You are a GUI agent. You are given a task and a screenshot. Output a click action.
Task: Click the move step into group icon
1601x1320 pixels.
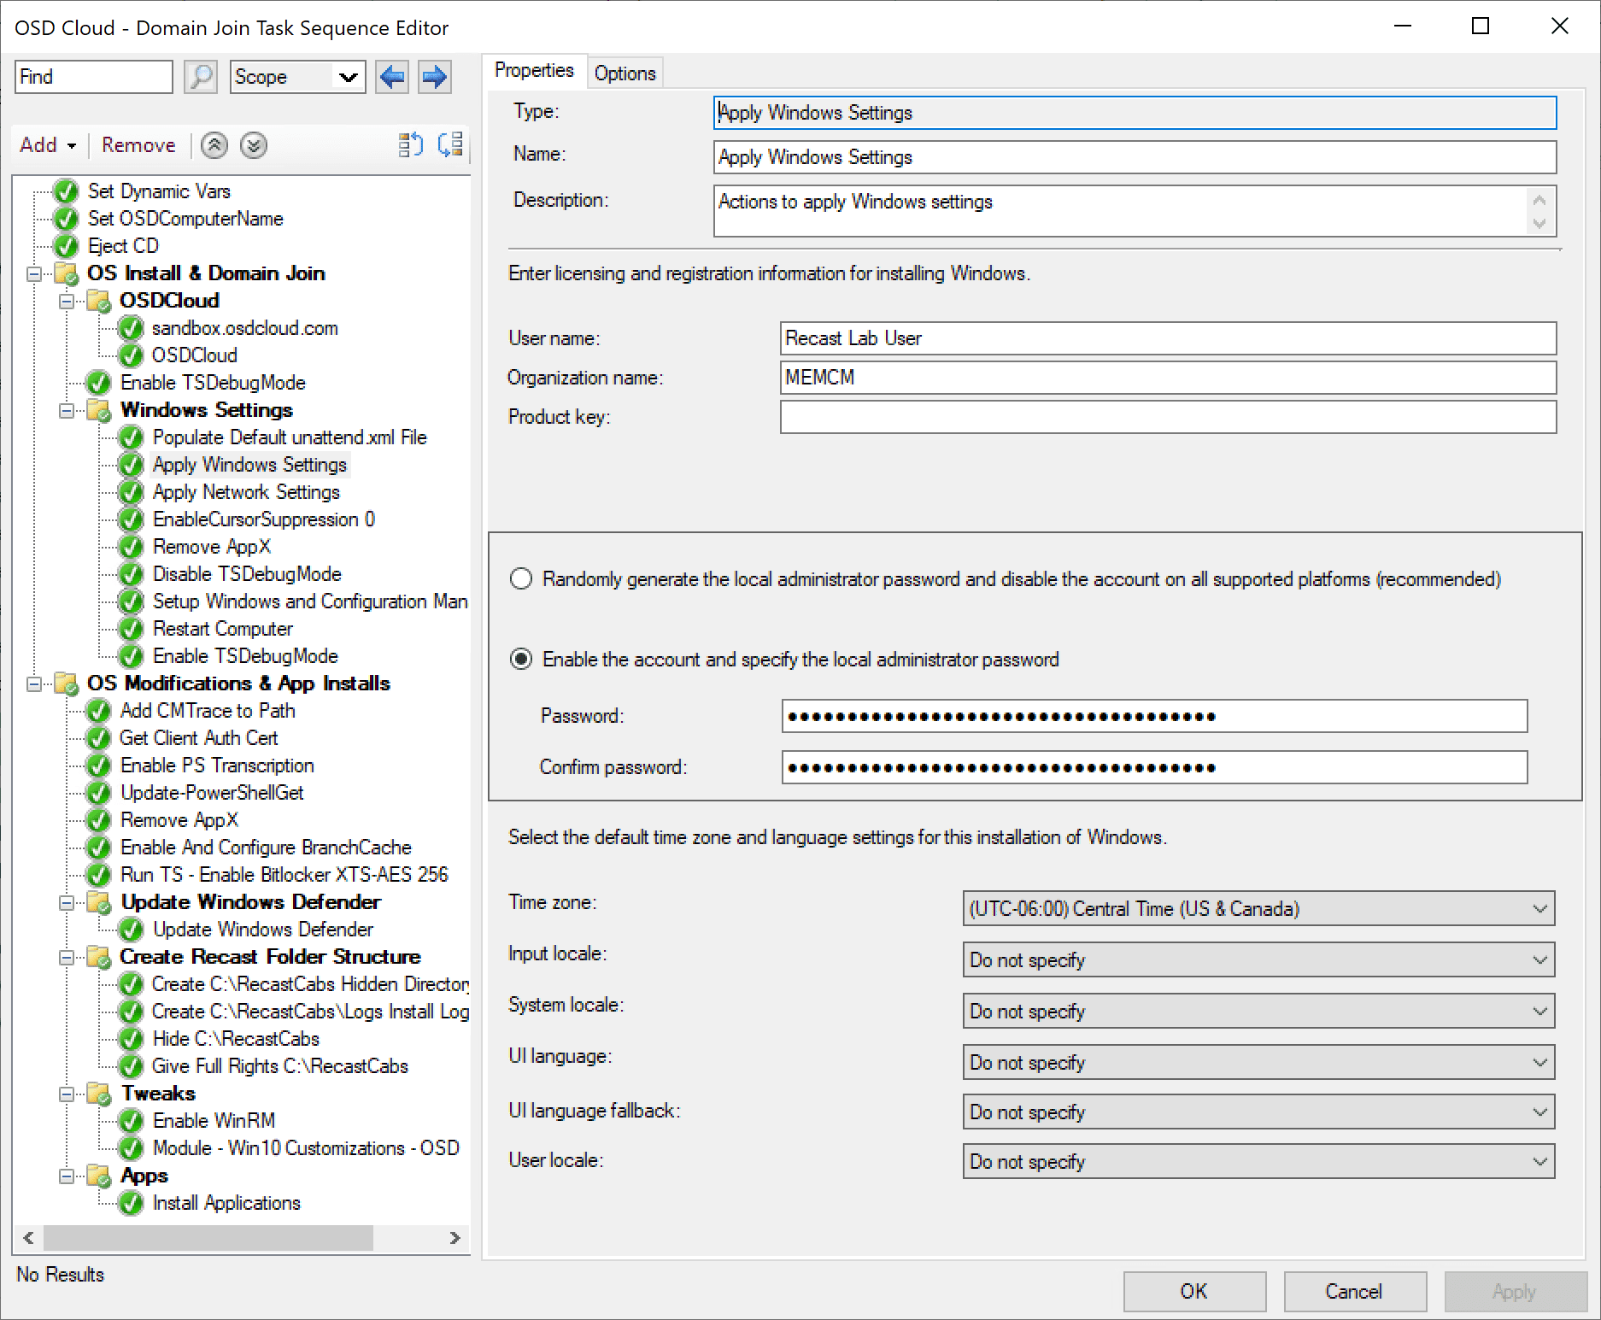point(450,145)
